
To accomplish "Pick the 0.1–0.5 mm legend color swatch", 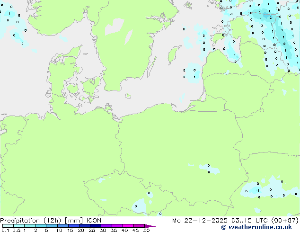I will [x=8, y=226].
